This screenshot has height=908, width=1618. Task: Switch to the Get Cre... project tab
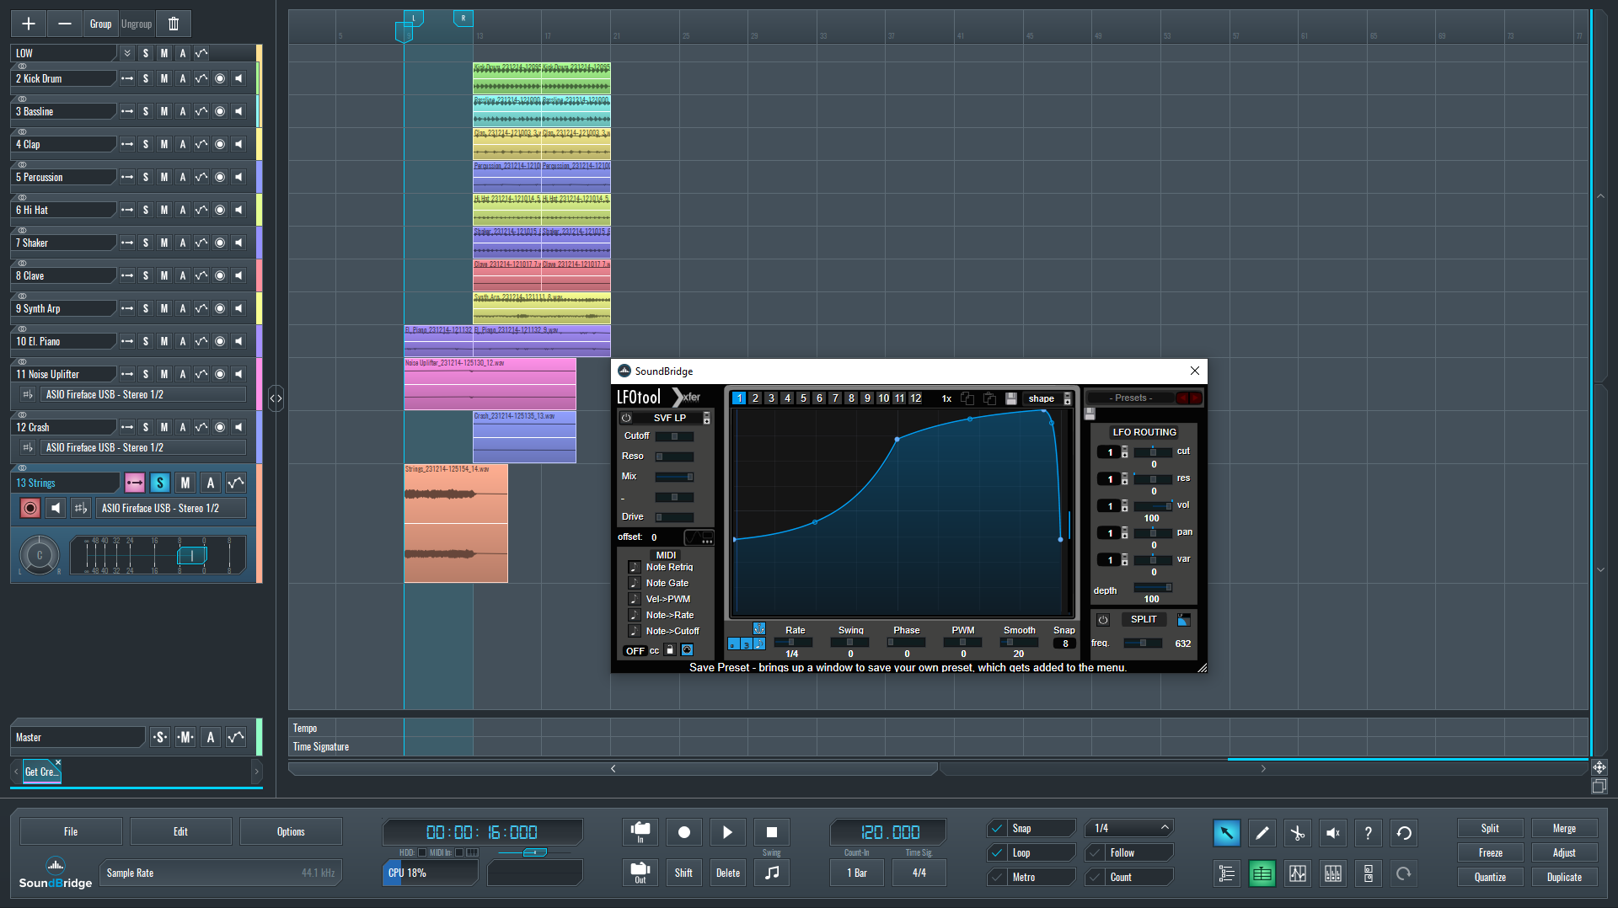(41, 772)
